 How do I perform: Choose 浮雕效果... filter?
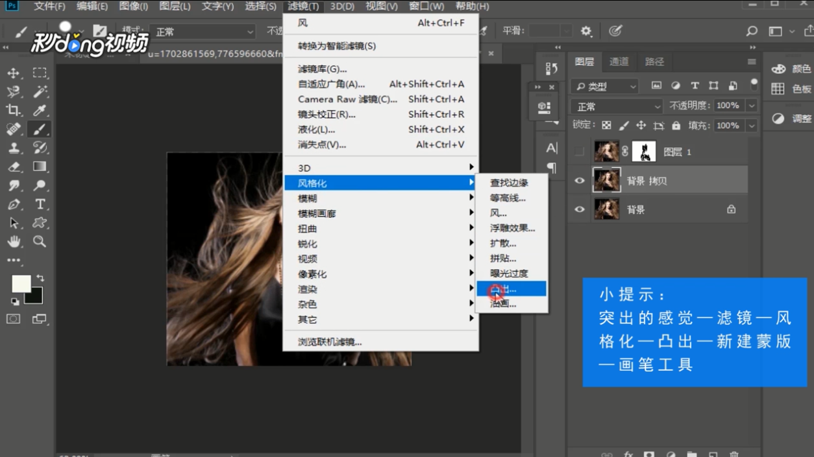pyautogui.click(x=512, y=228)
